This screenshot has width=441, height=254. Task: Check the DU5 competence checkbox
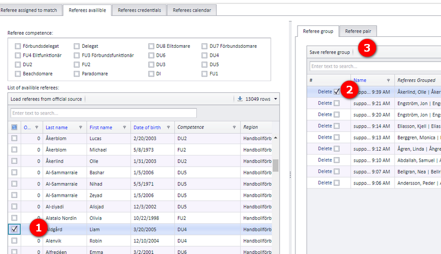pyautogui.click(x=205, y=64)
